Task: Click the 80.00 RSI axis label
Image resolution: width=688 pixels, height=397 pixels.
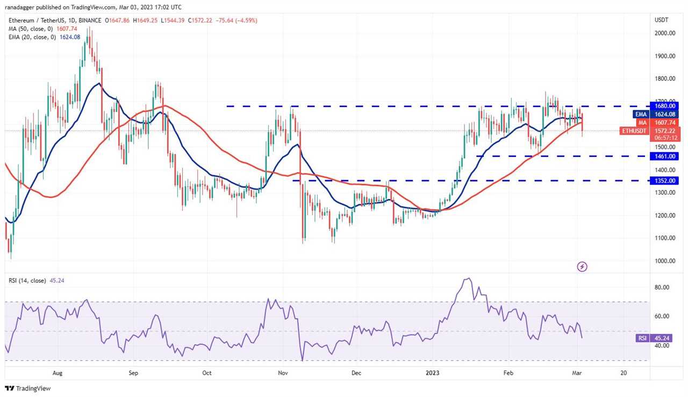Action: [x=662, y=287]
